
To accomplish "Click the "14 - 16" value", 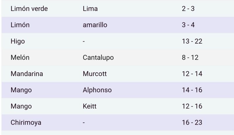I will (192, 90).
